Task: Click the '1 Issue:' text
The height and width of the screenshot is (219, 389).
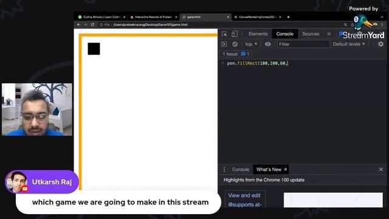Action: coord(230,54)
